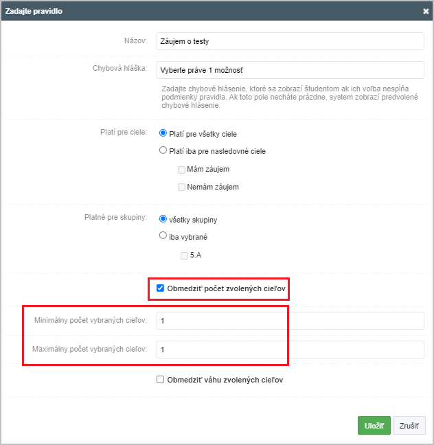Viewport: 434px width, 445px height.
Task: Click Maximálny počet vybraných cieľov field
Action: point(290,350)
